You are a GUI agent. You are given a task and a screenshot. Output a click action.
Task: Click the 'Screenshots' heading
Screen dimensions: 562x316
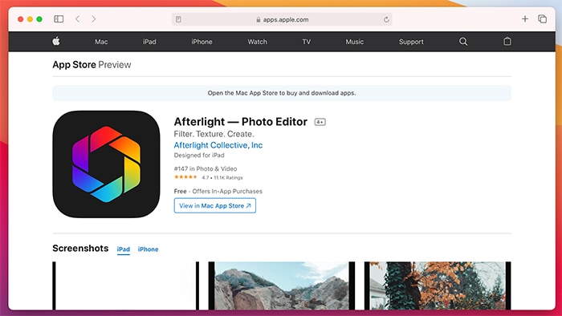80,249
